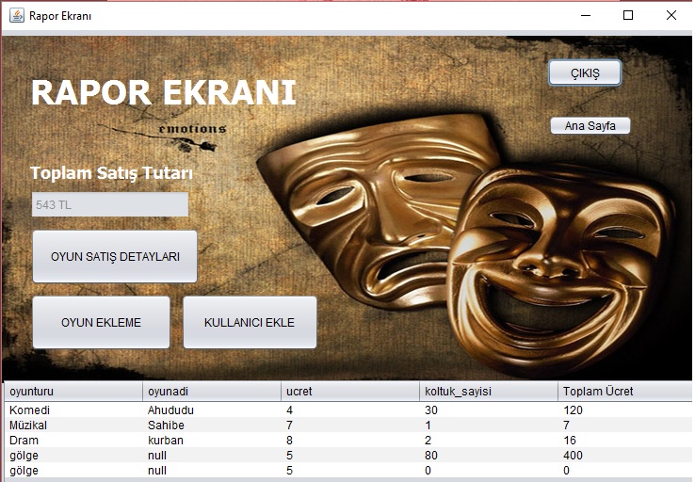695x482 pixels.
Task: Click the oyunadi column header
Action: 211,391
